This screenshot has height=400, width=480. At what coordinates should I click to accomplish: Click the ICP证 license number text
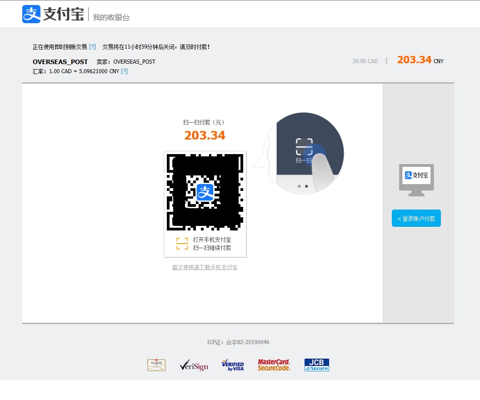238,342
